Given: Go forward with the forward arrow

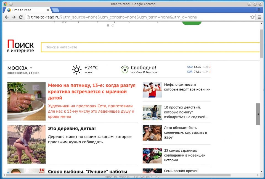Looking at the screenshot, I should (14, 17).
